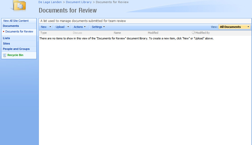Click the Recycle Bin icon
The height and width of the screenshot is (145, 252).
(x=5, y=55)
